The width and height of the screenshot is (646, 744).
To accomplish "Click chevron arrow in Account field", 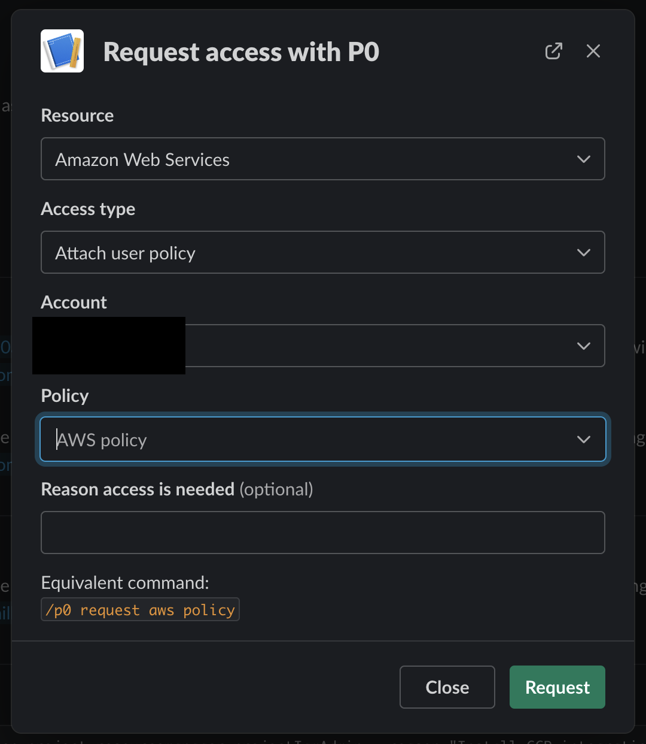I will click(583, 346).
